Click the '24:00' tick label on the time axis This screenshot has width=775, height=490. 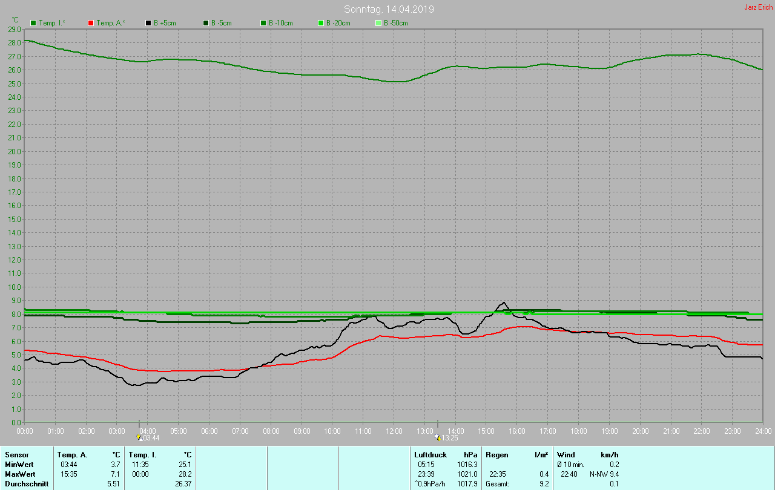pos(763,431)
